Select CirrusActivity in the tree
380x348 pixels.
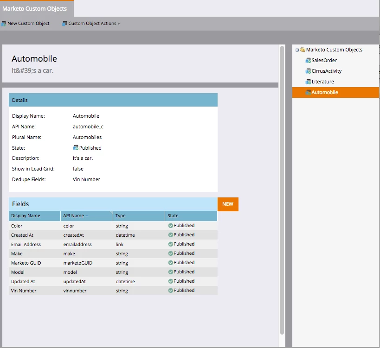tap(327, 71)
